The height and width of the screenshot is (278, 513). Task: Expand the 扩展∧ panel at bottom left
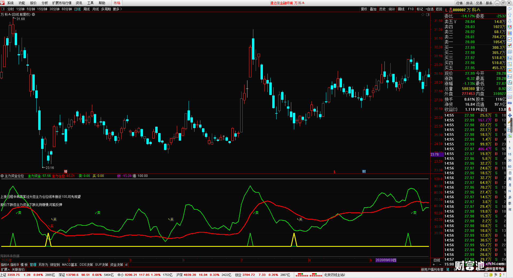(5, 269)
